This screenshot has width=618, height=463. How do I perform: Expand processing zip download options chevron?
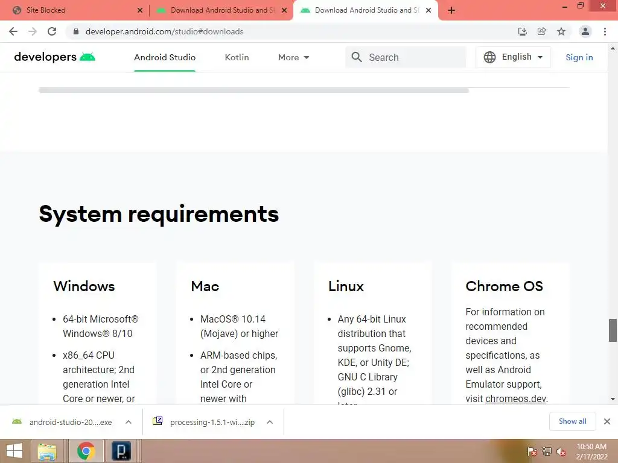point(270,422)
